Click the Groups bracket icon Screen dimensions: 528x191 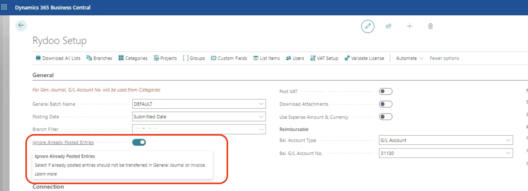tap(186, 58)
